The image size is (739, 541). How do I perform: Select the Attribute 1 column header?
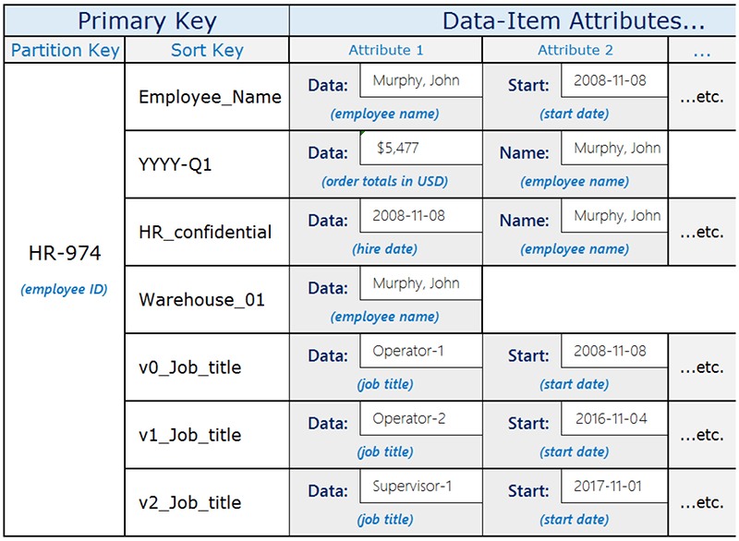coord(385,50)
